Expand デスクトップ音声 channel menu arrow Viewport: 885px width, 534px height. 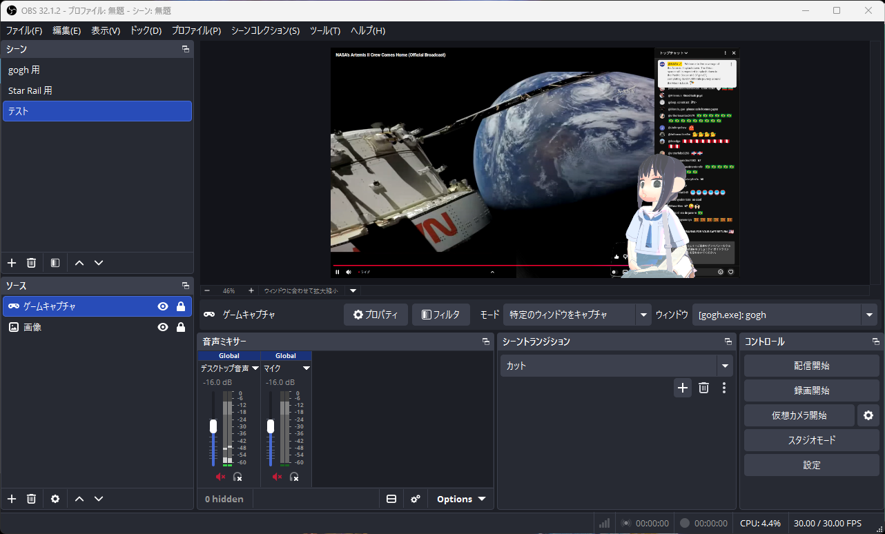[255, 368]
